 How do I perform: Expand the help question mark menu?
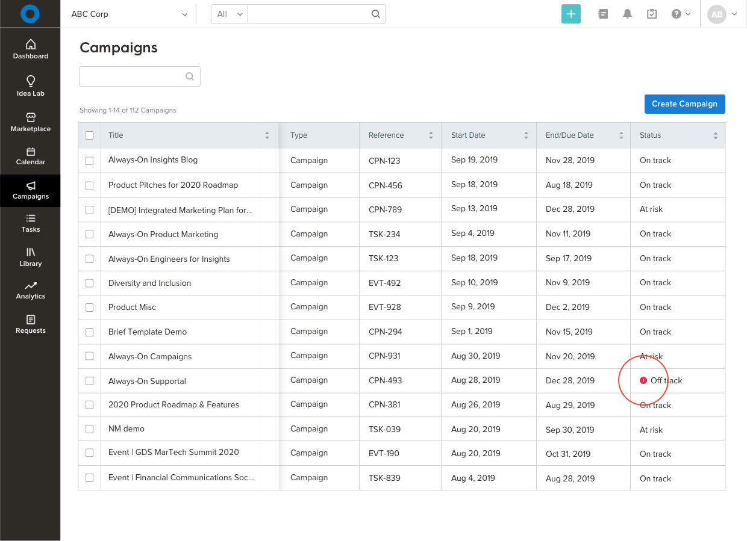(x=681, y=14)
